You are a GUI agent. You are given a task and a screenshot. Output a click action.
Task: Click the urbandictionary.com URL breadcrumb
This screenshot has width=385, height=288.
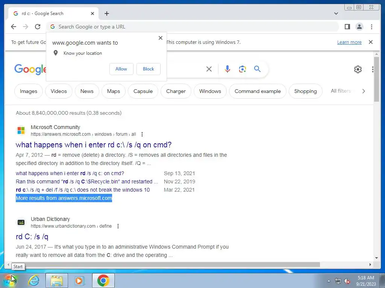71,226
